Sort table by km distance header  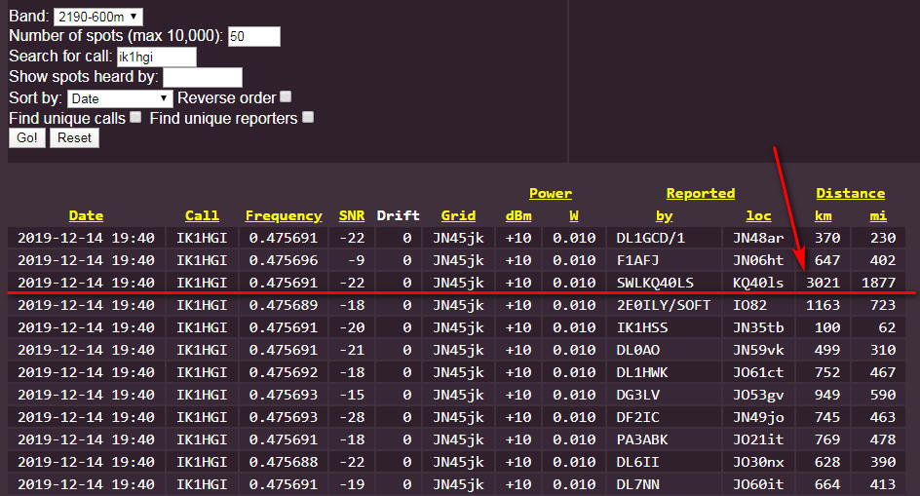tap(824, 216)
